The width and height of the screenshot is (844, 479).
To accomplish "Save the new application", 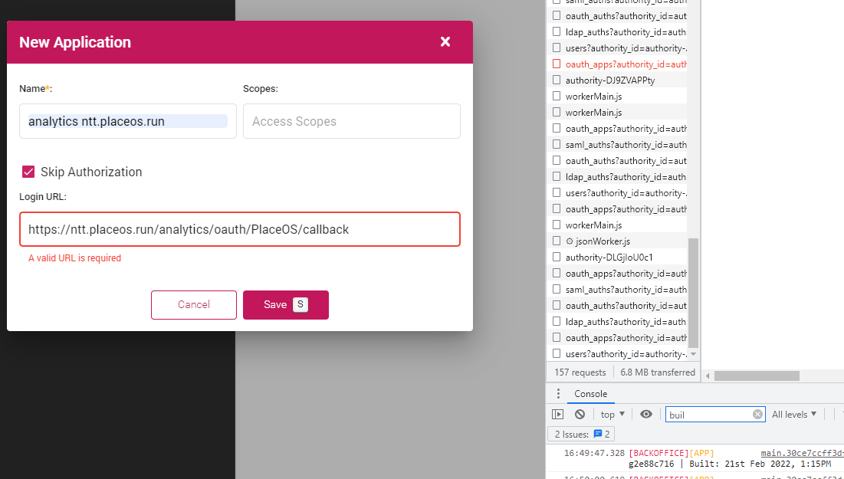I will point(285,304).
